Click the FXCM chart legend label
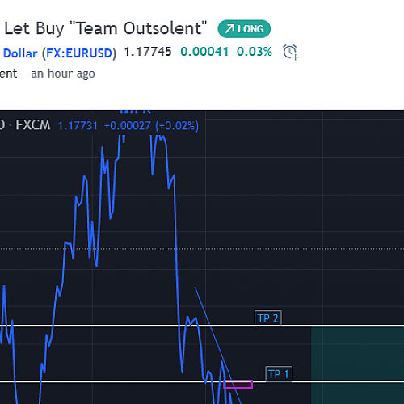This screenshot has height=404, width=404. pyautogui.click(x=33, y=125)
